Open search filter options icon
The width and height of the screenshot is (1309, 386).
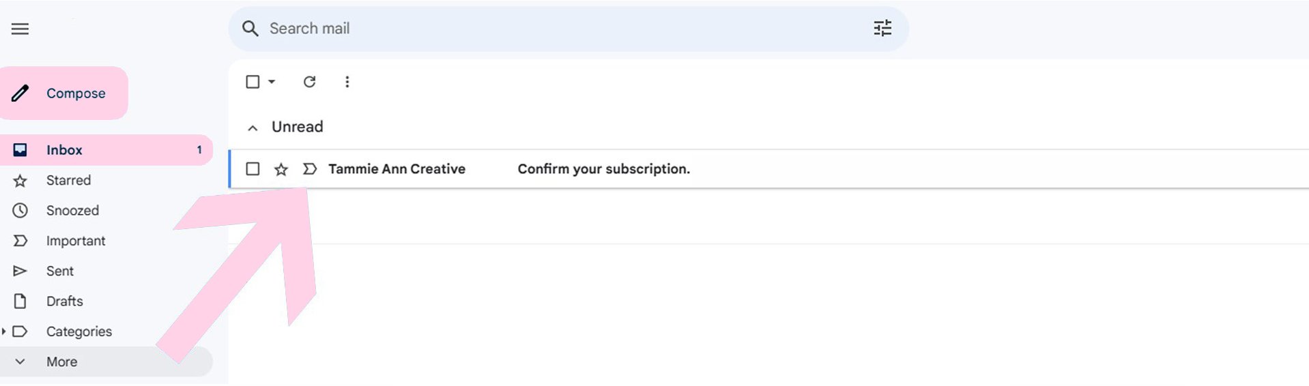coord(882,29)
